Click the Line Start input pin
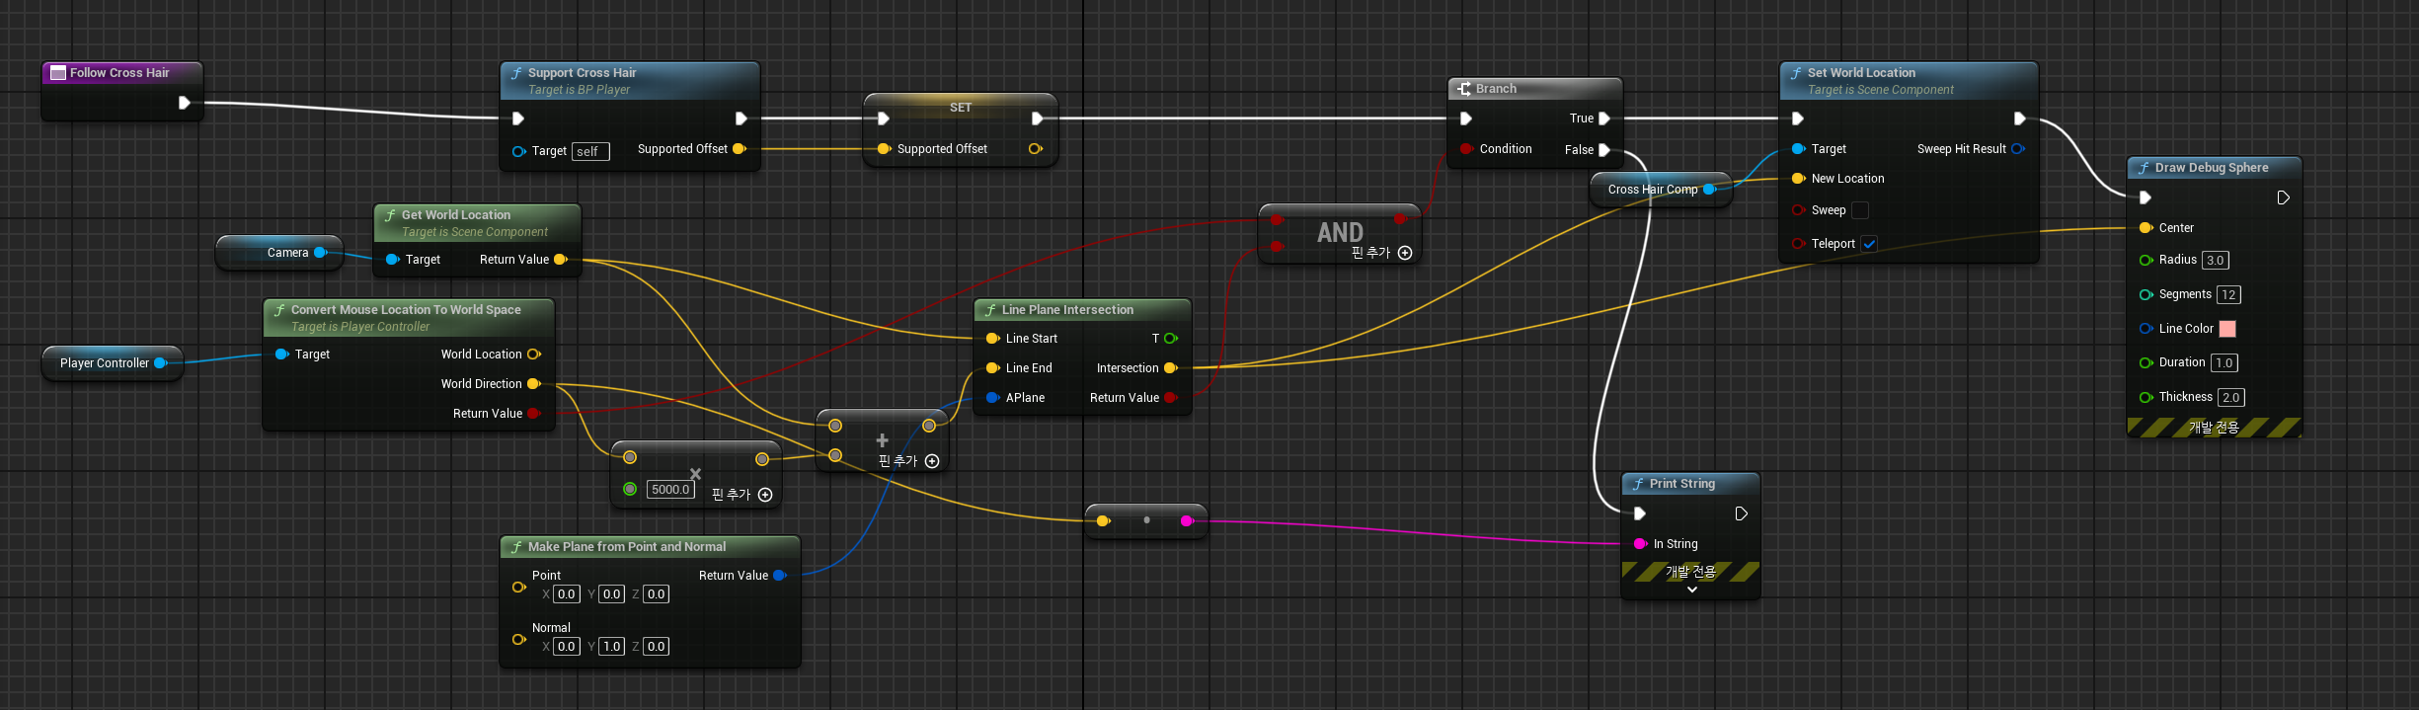This screenshot has width=2419, height=710. click(x=992, y=339)
